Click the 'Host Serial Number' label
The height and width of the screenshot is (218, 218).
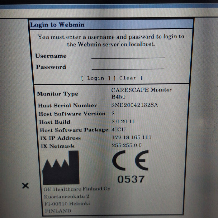click(x=68, y=105)
